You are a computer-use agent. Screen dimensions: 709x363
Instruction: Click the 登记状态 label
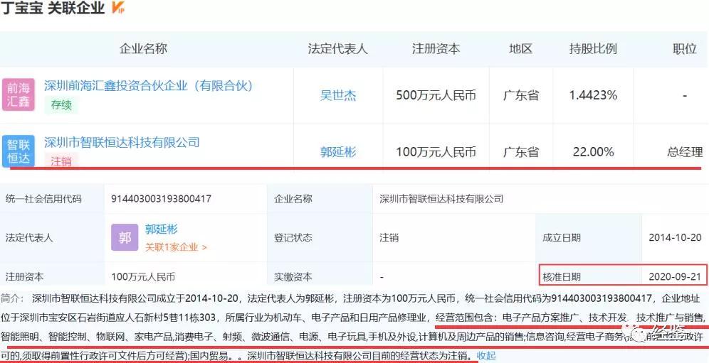(293, 237)
